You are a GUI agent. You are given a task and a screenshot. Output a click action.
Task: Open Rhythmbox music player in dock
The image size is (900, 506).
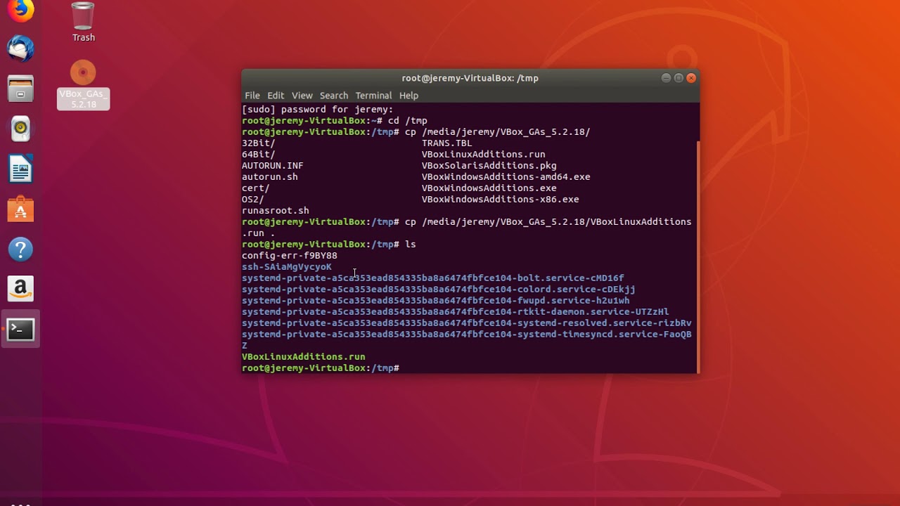20,129
